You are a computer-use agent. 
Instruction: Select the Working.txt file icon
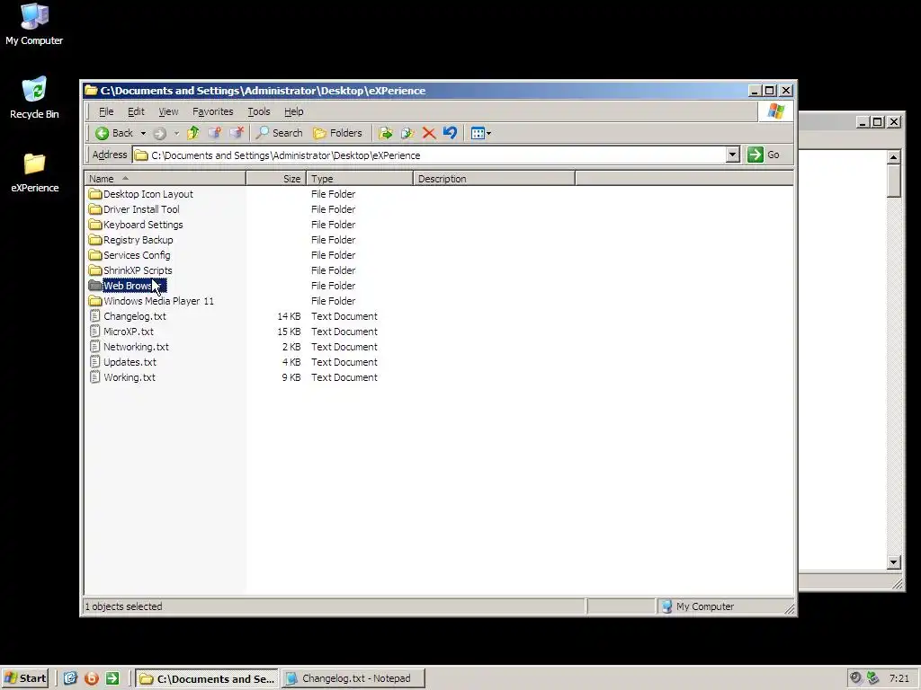click(95, 376)
